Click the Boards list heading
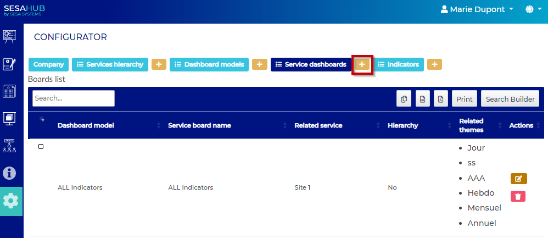This screenshot has height=238, width=548. 47,80
